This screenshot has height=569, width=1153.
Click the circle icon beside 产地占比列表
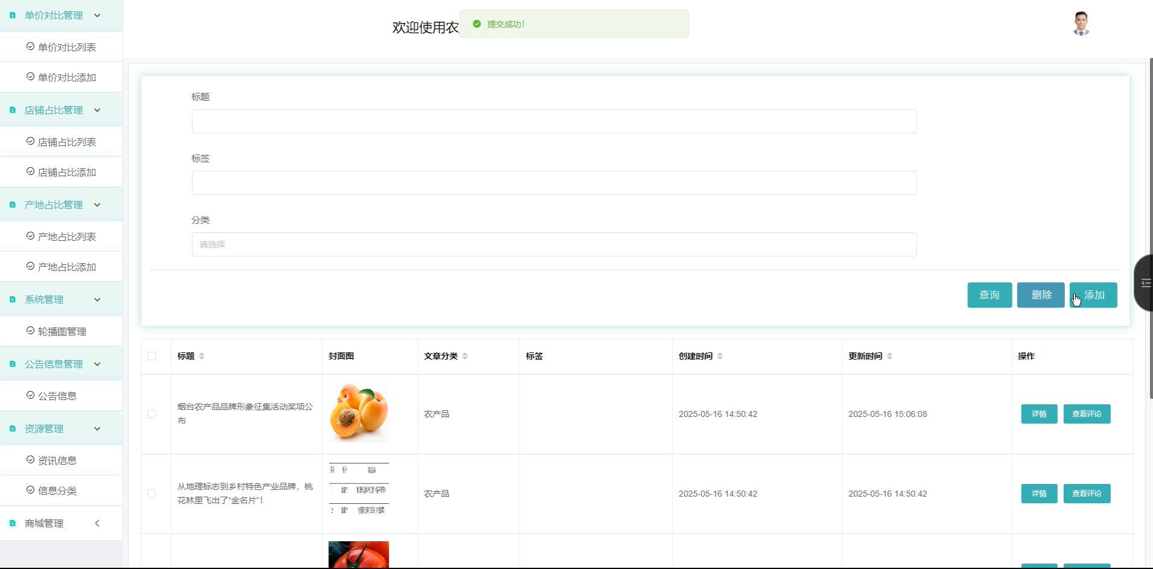(x=30, y=236)
